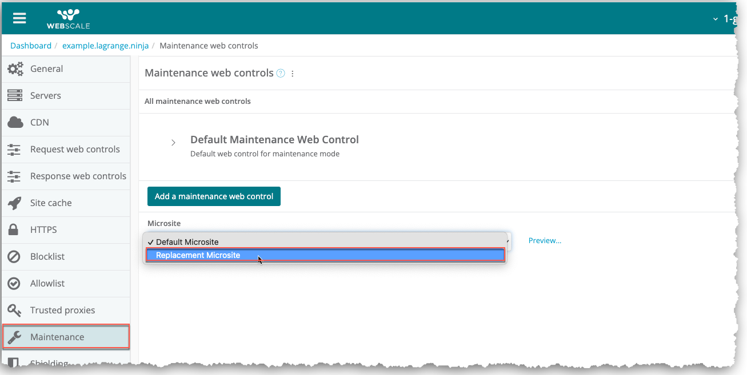The height and width of the screenshot is (375, 747).
Task: Click the Webscale logo
Action: pyautogui.click(x=68, y=18)
